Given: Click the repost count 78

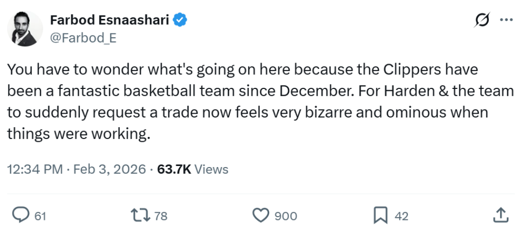Looking at the screenshot, I should pos(161,216).
